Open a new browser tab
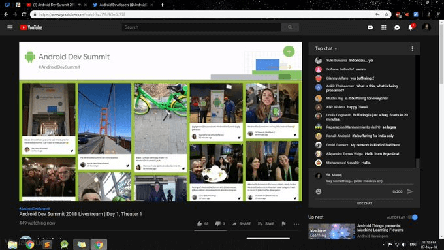444x250 pixels. (x=162, y=5)
